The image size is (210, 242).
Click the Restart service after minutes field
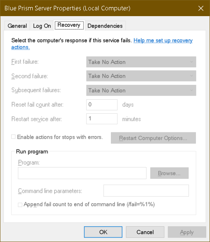point(102,119)
